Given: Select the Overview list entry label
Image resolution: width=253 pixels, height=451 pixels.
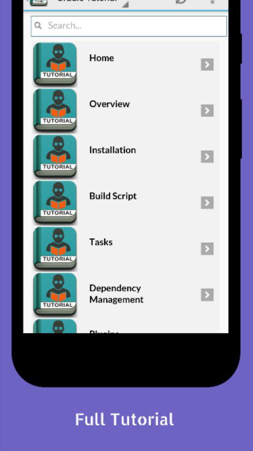Looking at the screenshot, I should 109,104.
